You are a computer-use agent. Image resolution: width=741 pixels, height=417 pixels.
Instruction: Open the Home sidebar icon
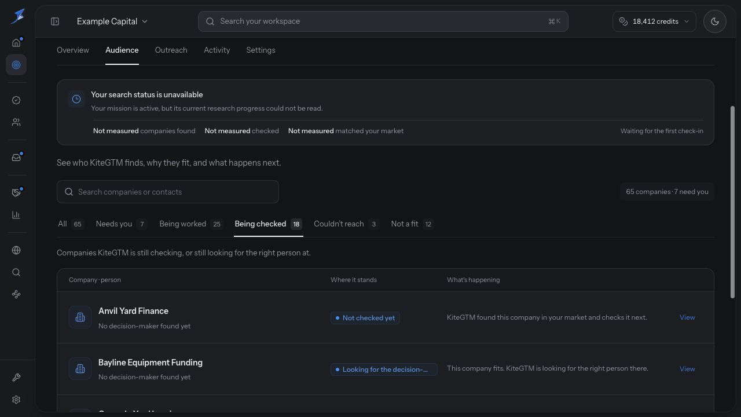coord(16,42)
